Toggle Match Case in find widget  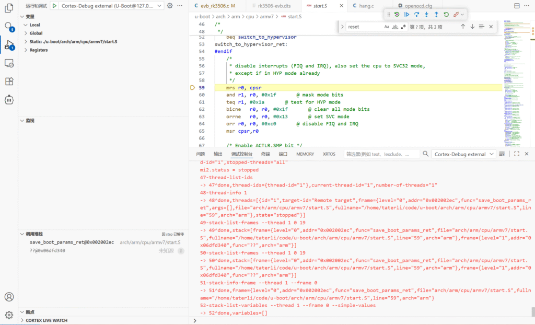(x=387, y=27)
